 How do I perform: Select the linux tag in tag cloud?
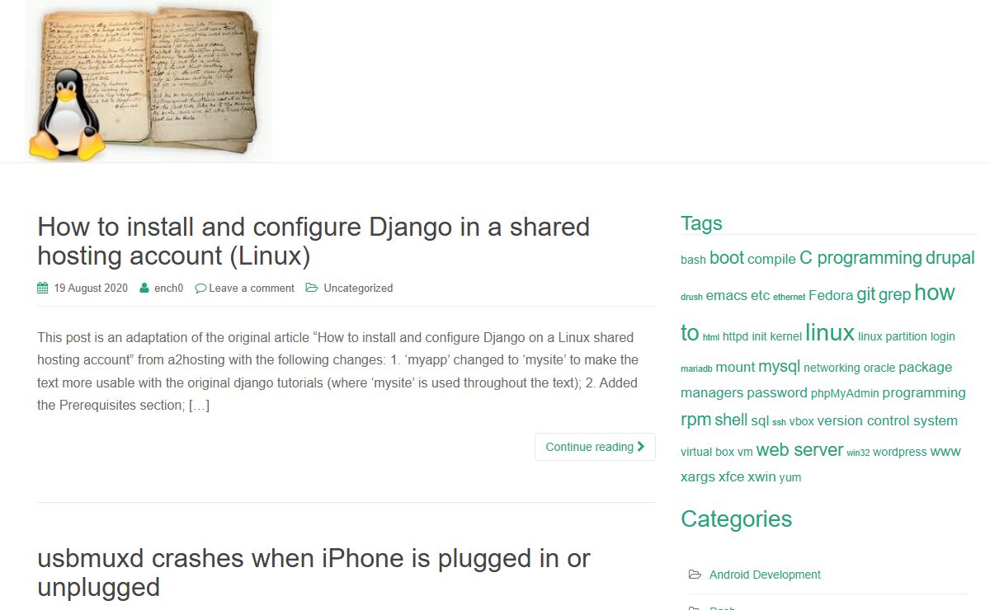click(829, 333)
